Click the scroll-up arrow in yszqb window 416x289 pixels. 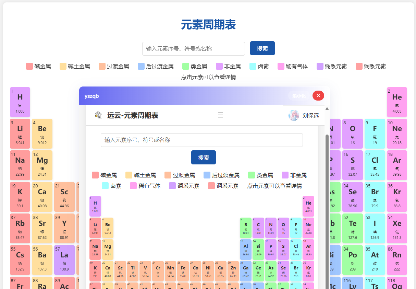pyautogui.click(x=327, y=109)
